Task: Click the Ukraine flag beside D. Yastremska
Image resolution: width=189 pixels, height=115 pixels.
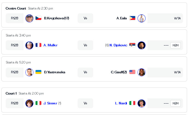Action: click(39, 72)
